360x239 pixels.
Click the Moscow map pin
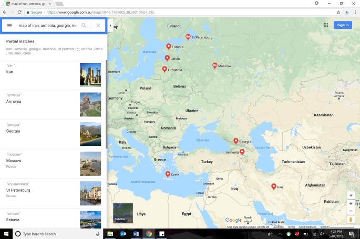(214, 66)
